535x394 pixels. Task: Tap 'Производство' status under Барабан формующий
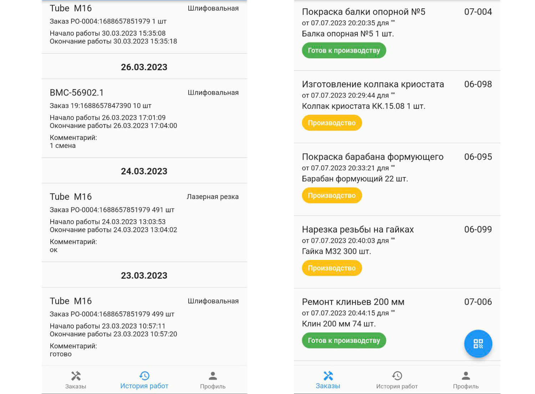pyautogui.click(x=332, y=196)
